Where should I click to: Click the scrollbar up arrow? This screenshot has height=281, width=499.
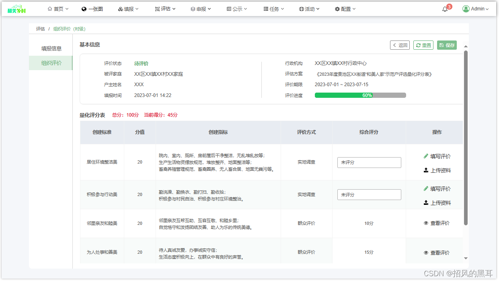tap(466, 46)
